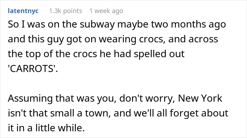
Task: Click the words 'forget about' in the comment
Action: coord(199,113)
